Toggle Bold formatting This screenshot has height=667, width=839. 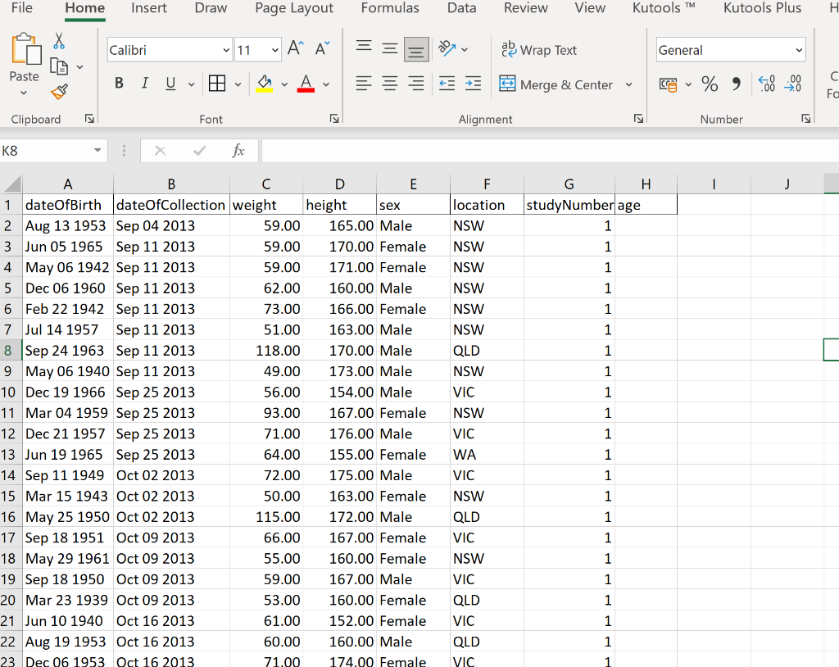pyautogui.click(x=120, y=84)
